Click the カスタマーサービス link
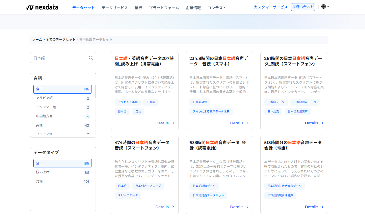The image size is (365, 220). coord(271,7)
